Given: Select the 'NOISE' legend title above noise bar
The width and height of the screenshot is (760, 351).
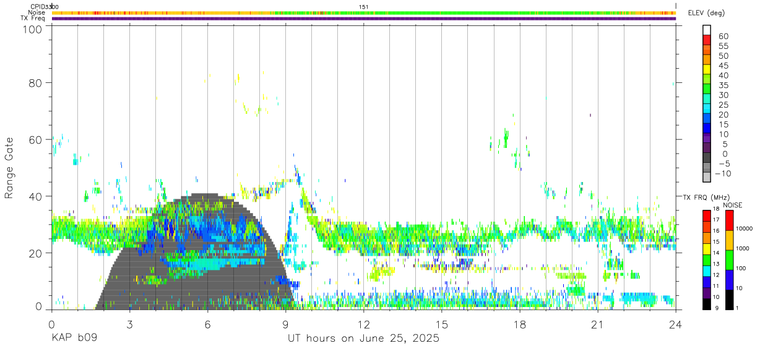Looking at the screenshot, I should pyautogui.click(x=732, y=205).
